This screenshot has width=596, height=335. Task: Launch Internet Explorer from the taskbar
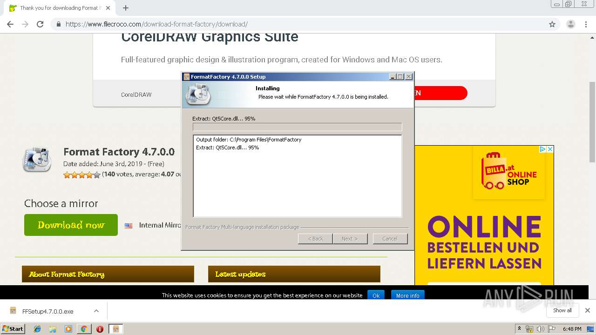pos(37,329)
